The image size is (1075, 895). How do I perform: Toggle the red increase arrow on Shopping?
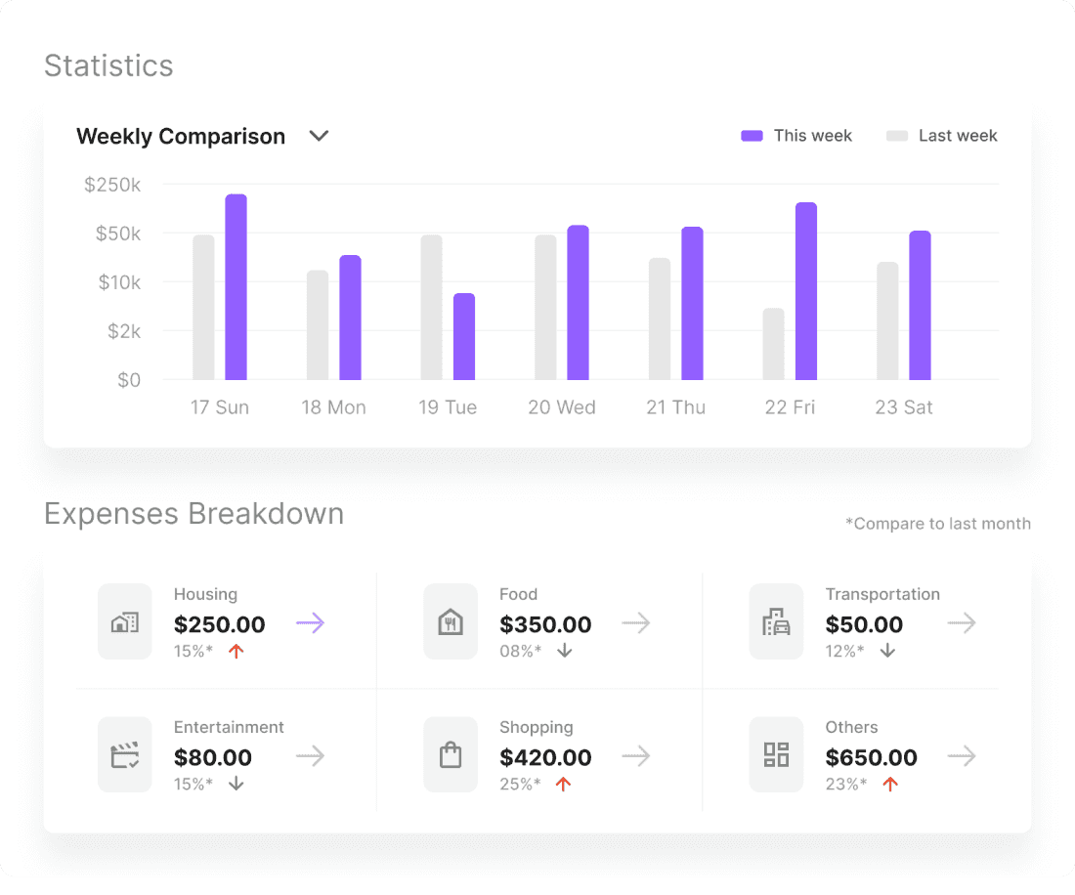tap(565, 783)
